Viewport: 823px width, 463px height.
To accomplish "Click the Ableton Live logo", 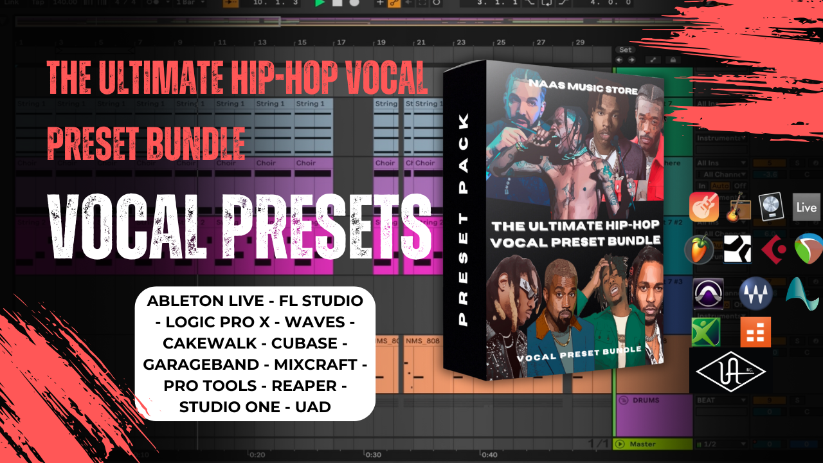I will click(x=806, y=207).
